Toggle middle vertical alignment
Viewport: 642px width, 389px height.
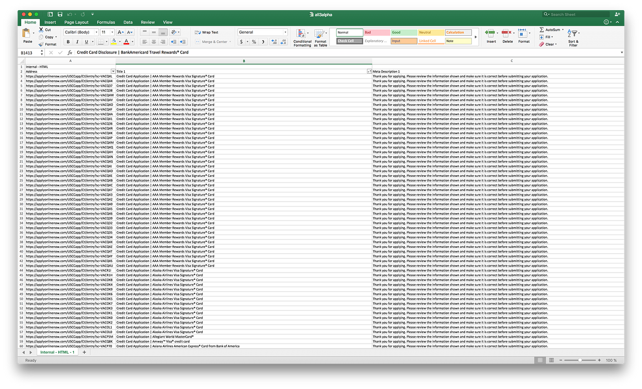point(154,33)
